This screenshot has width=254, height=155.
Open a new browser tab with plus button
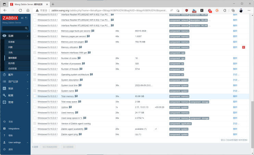pyautogui.click(x=53, y=4)
